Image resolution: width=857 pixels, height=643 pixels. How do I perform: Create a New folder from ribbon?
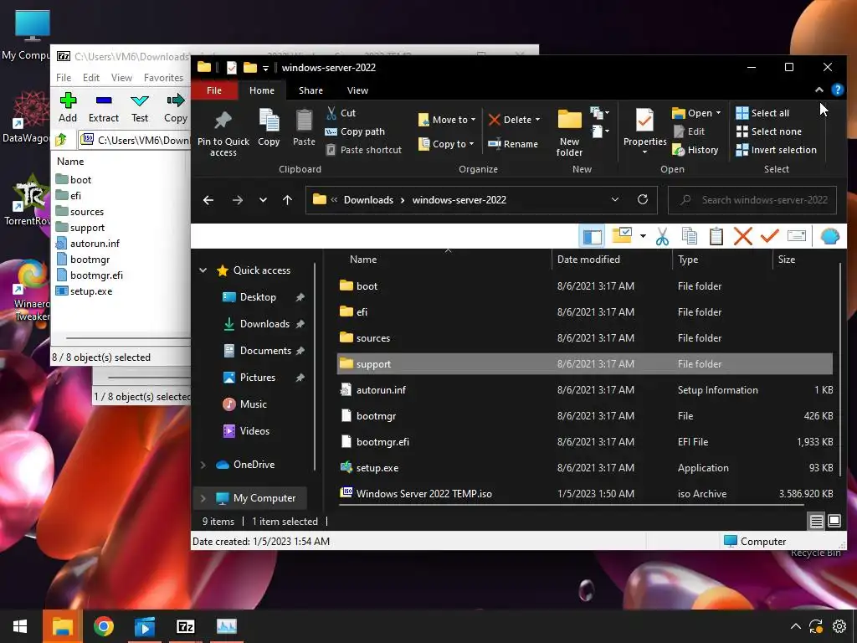569,133
